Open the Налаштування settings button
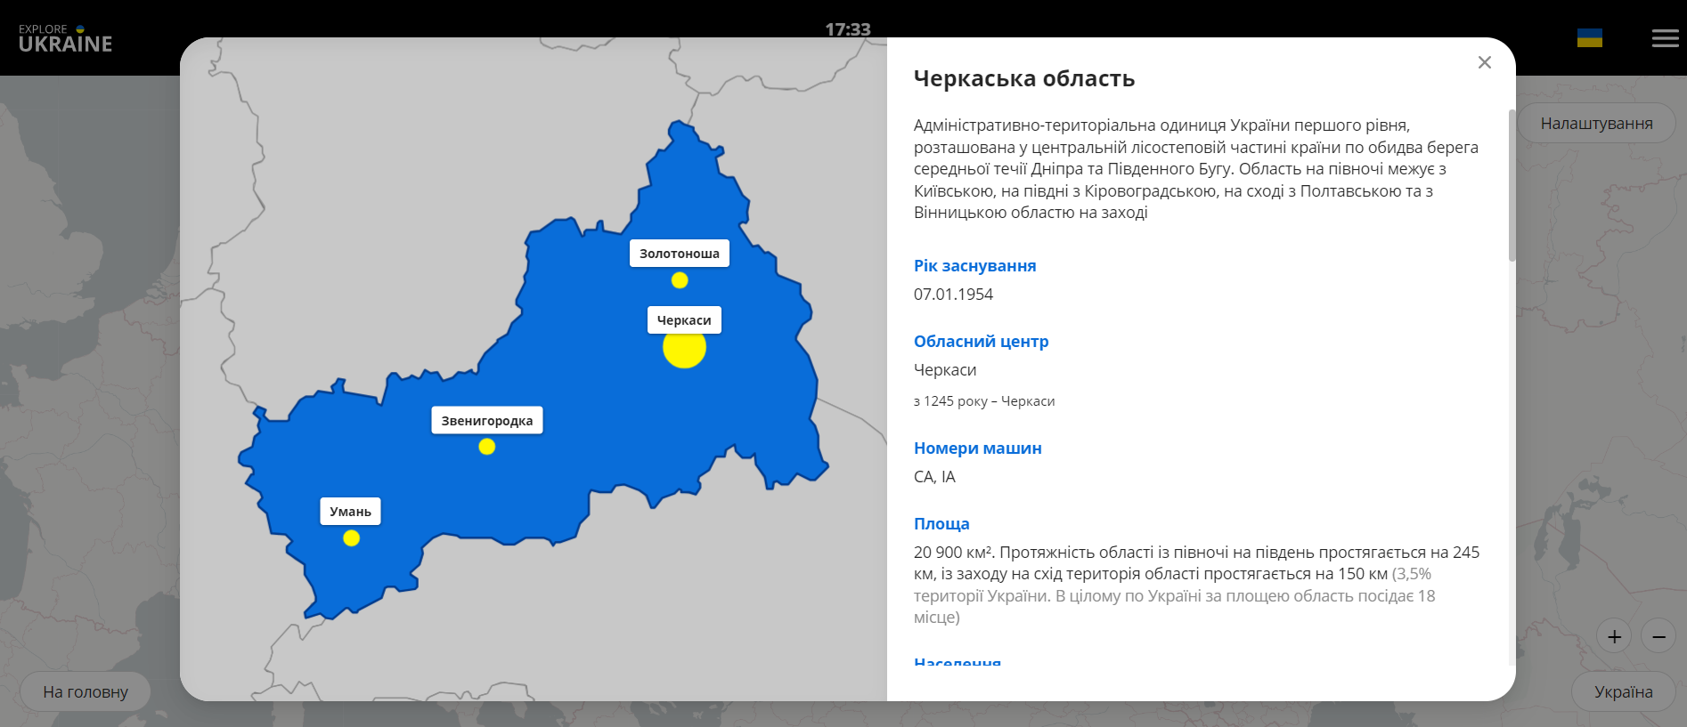 click(x=1596, y=124)
